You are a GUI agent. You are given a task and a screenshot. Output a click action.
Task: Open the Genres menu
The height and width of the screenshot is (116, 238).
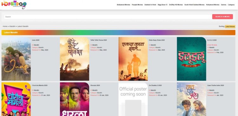224,5
